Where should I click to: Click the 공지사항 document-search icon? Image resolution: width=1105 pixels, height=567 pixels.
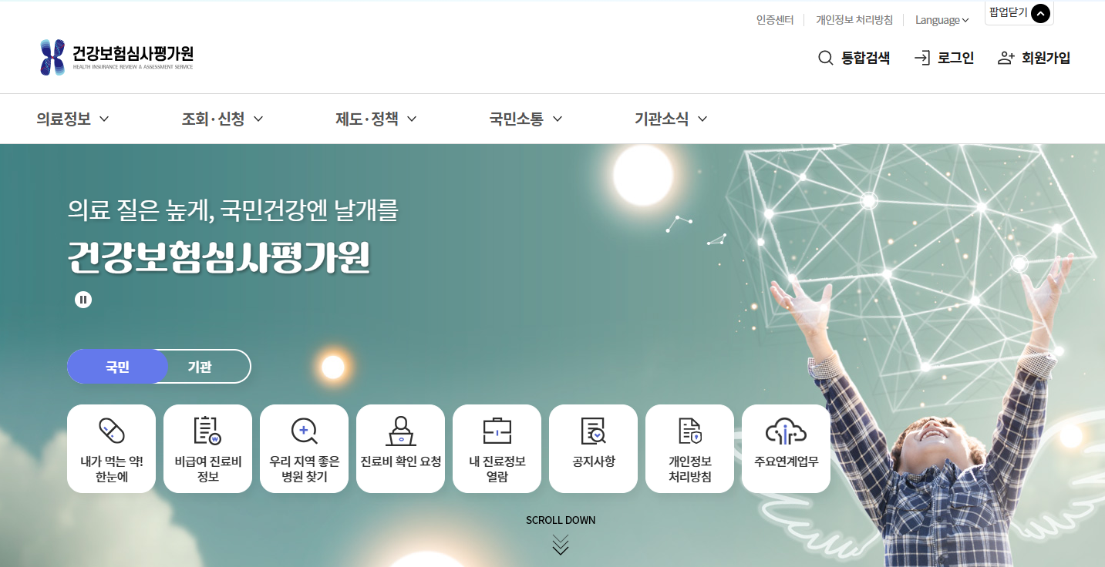[x=593, y=431]
